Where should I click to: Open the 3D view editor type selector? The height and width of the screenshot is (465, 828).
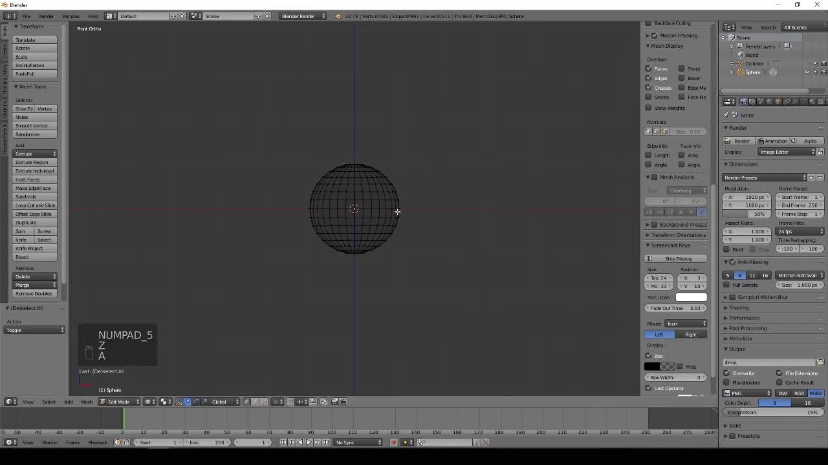(10, 402)
